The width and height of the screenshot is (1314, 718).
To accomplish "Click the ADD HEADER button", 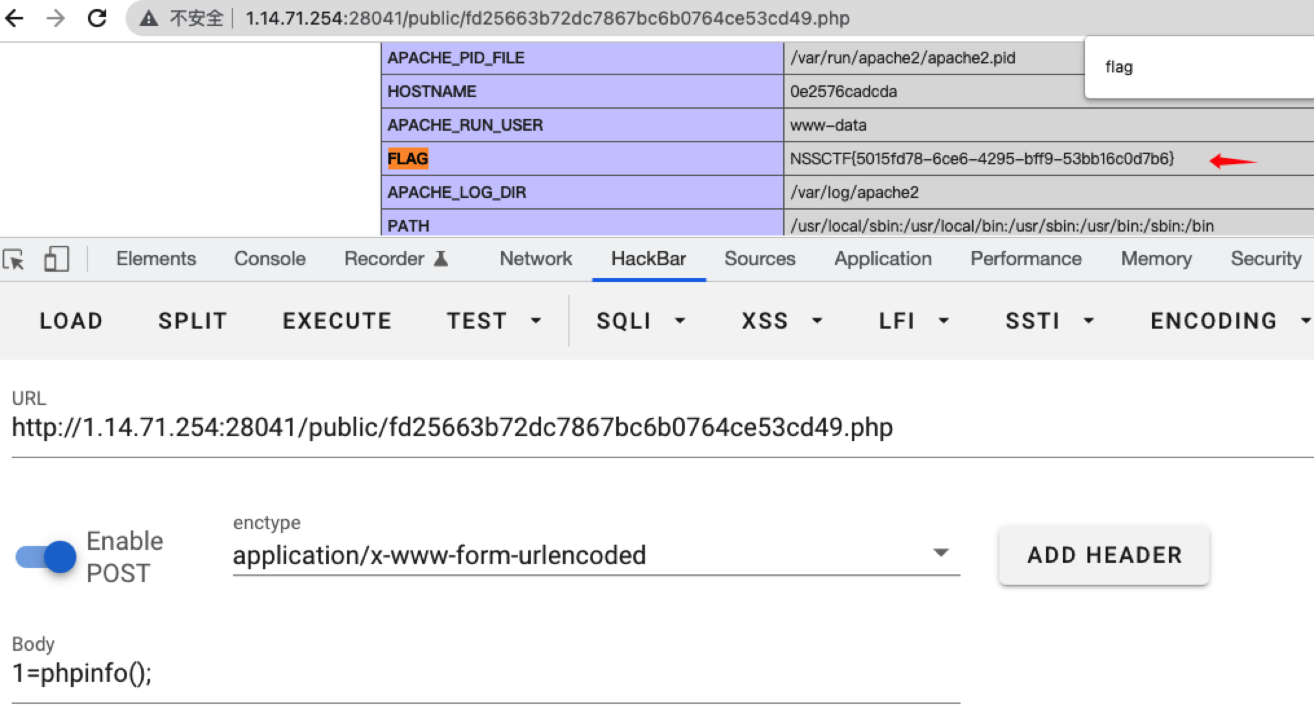I will (x=1104, y=555).
